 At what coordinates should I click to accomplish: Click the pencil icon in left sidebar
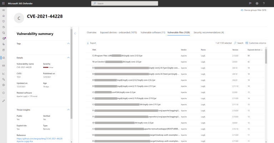[x=4, y=101]
